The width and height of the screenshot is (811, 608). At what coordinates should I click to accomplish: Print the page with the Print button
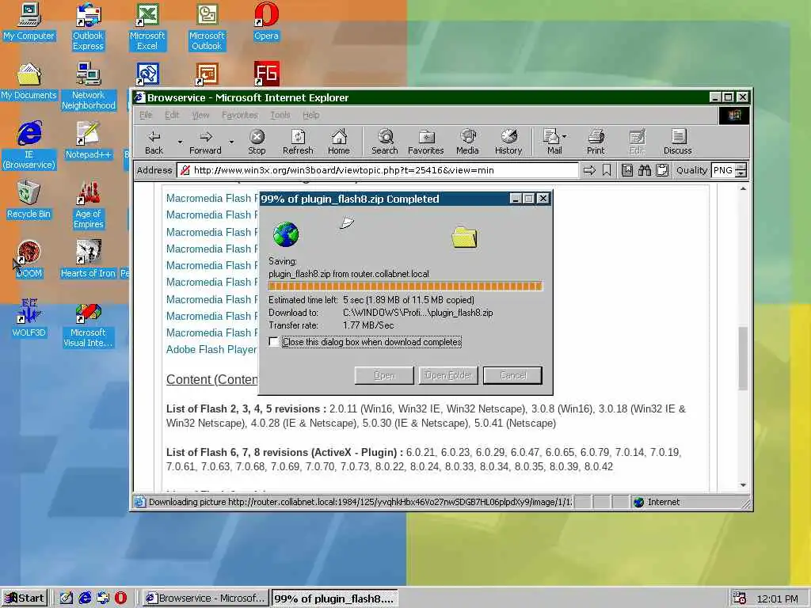[x=596, y=142]
